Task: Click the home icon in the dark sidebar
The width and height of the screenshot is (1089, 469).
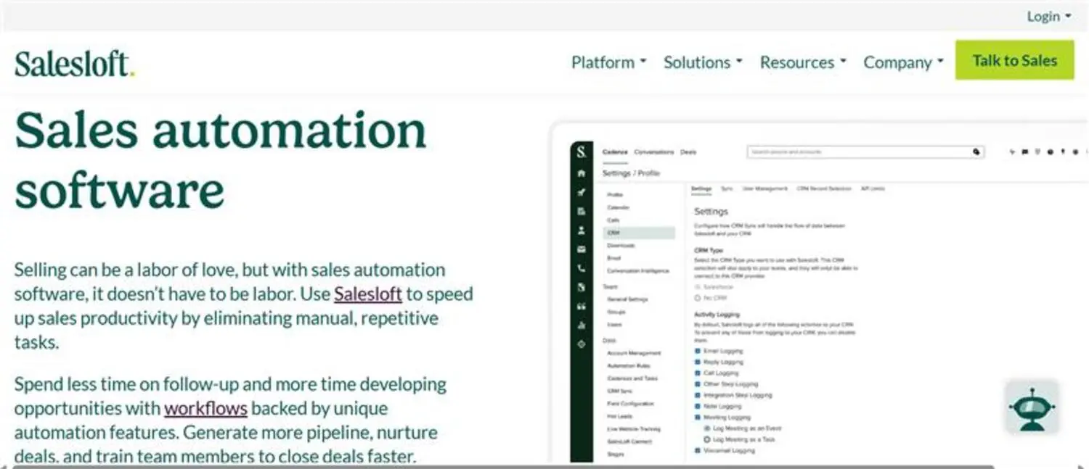Action: (581, 173)
